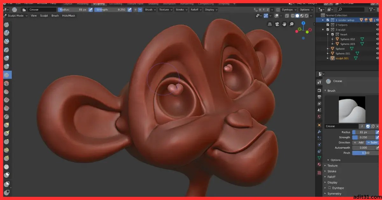Open the Tool properties tab
The width and height of the screenshot is (382, 200).
point(319,82)
